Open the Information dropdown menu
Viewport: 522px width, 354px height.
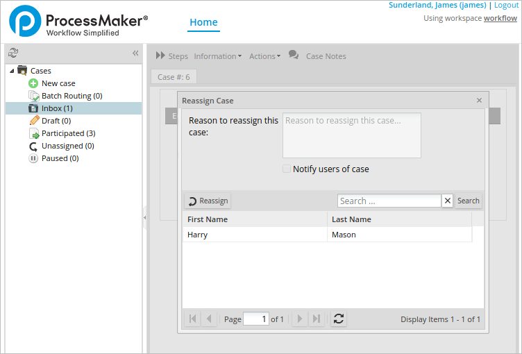tap(217, 56)
